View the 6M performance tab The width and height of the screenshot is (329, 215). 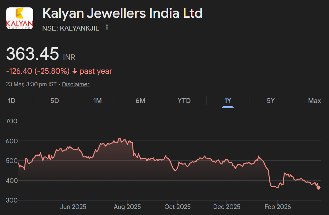pyautogui.click(x=141, y=100)
